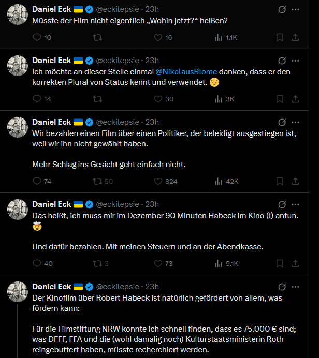Repost the plural von Status tweet
The image size is (319, 358).
(97, 99)
